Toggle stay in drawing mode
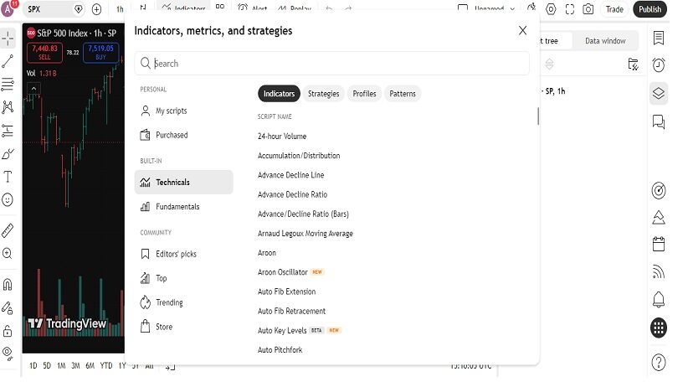 click(8, 307)
